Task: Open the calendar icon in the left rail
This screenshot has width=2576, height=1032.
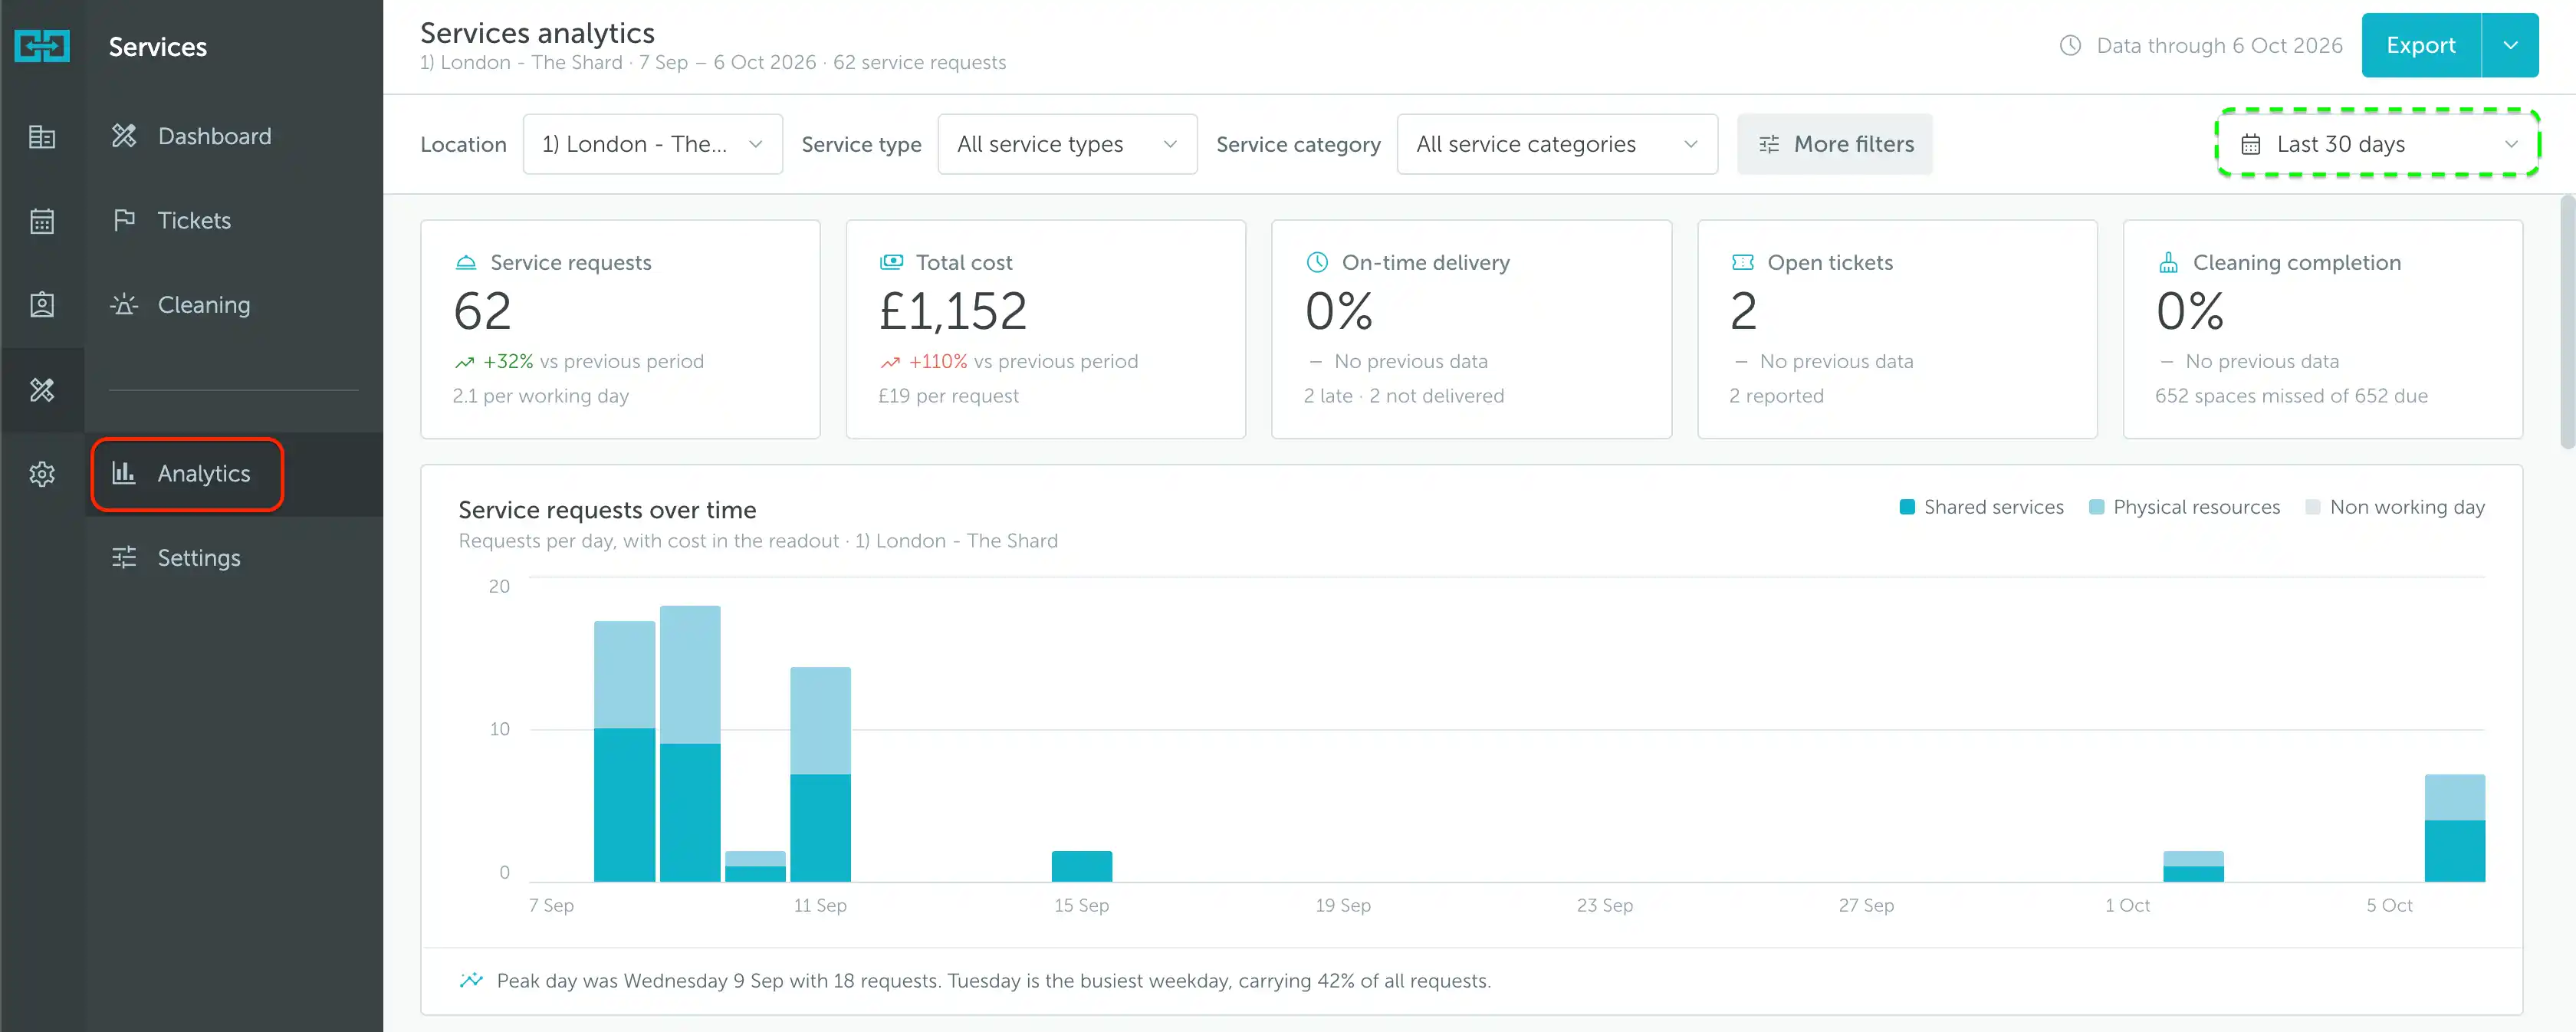Action: 42,221
